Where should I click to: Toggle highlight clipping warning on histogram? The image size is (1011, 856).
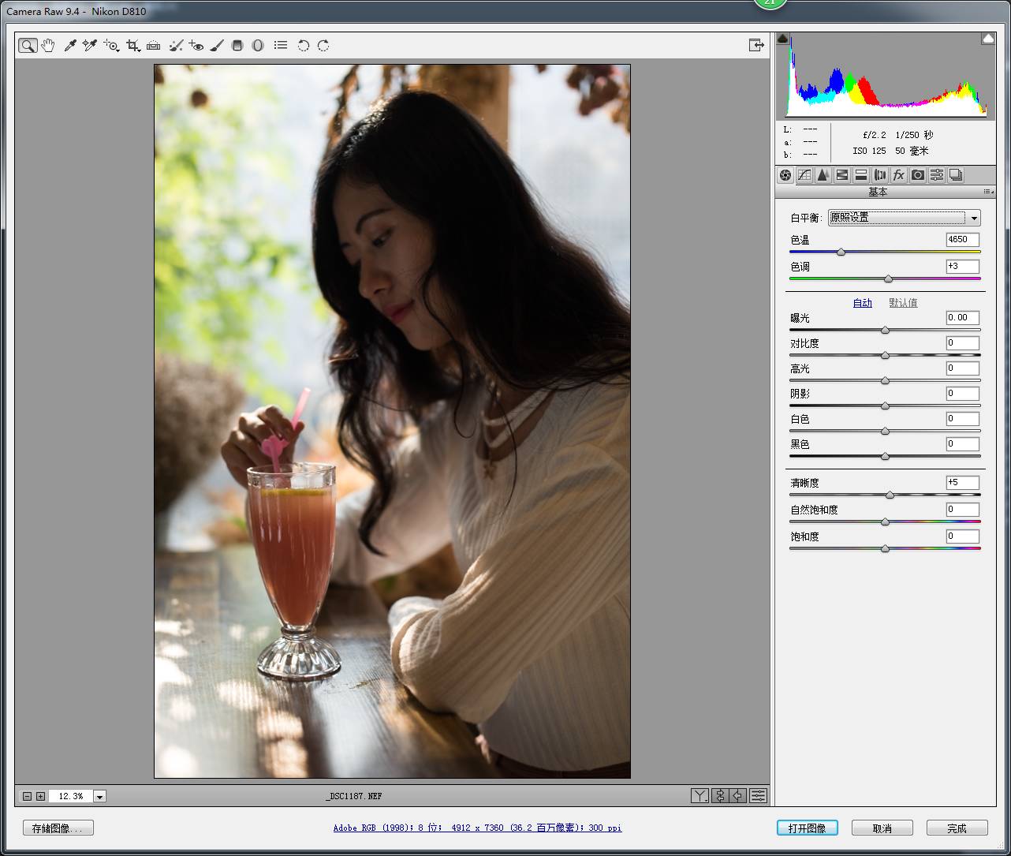point(988,39)
